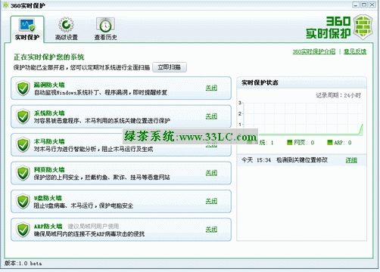The width and height of the screenshot is (380, 272).
Task: Select the U盘防火墙 title text
Action: [48, 198]
